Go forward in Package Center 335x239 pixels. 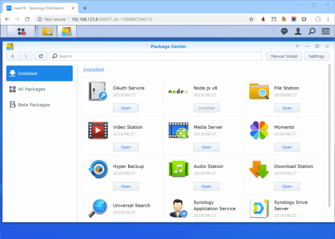25,56
